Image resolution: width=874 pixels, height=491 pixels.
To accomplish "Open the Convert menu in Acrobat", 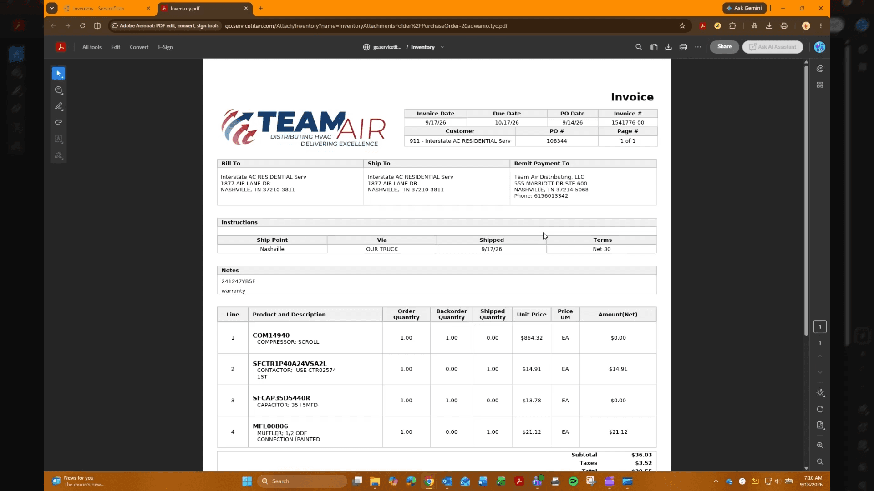I will 139,47.
